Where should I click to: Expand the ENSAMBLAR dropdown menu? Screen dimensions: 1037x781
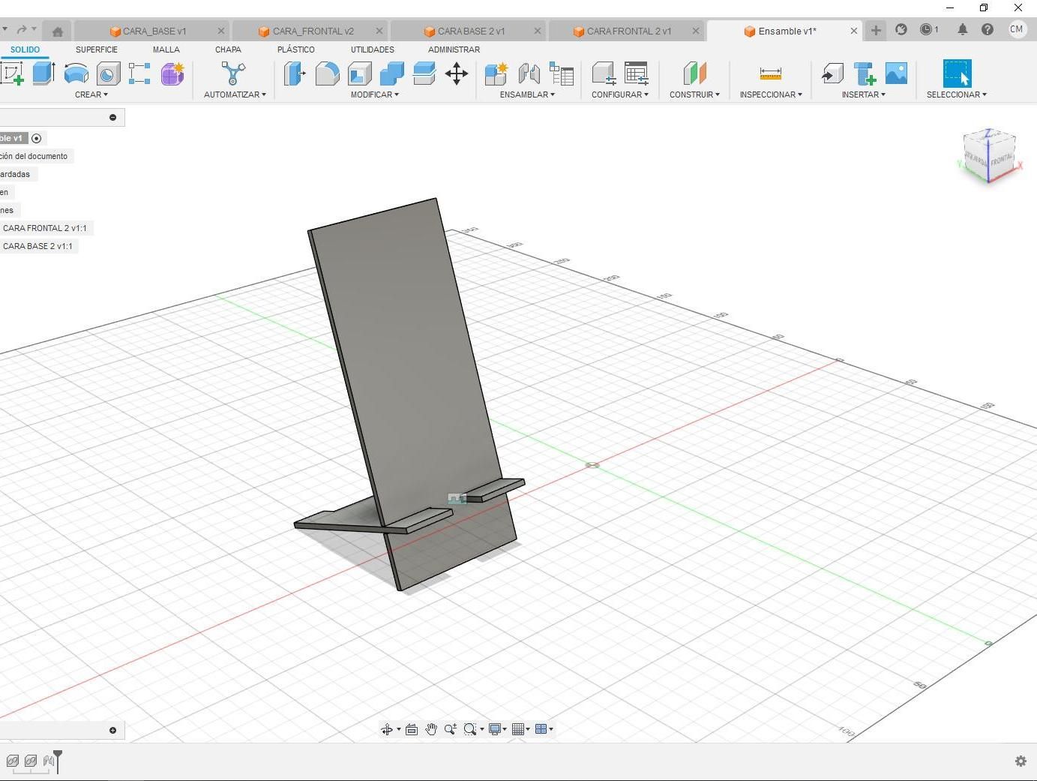click(x=528, y=95)
